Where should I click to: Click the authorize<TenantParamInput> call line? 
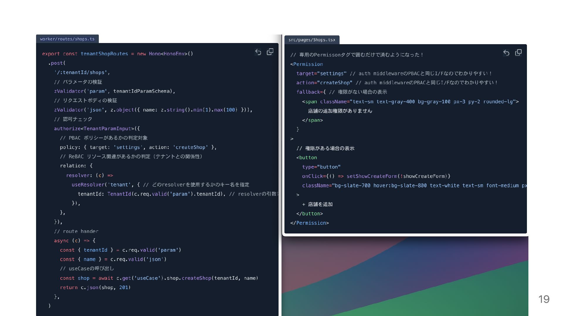[97, 129]
